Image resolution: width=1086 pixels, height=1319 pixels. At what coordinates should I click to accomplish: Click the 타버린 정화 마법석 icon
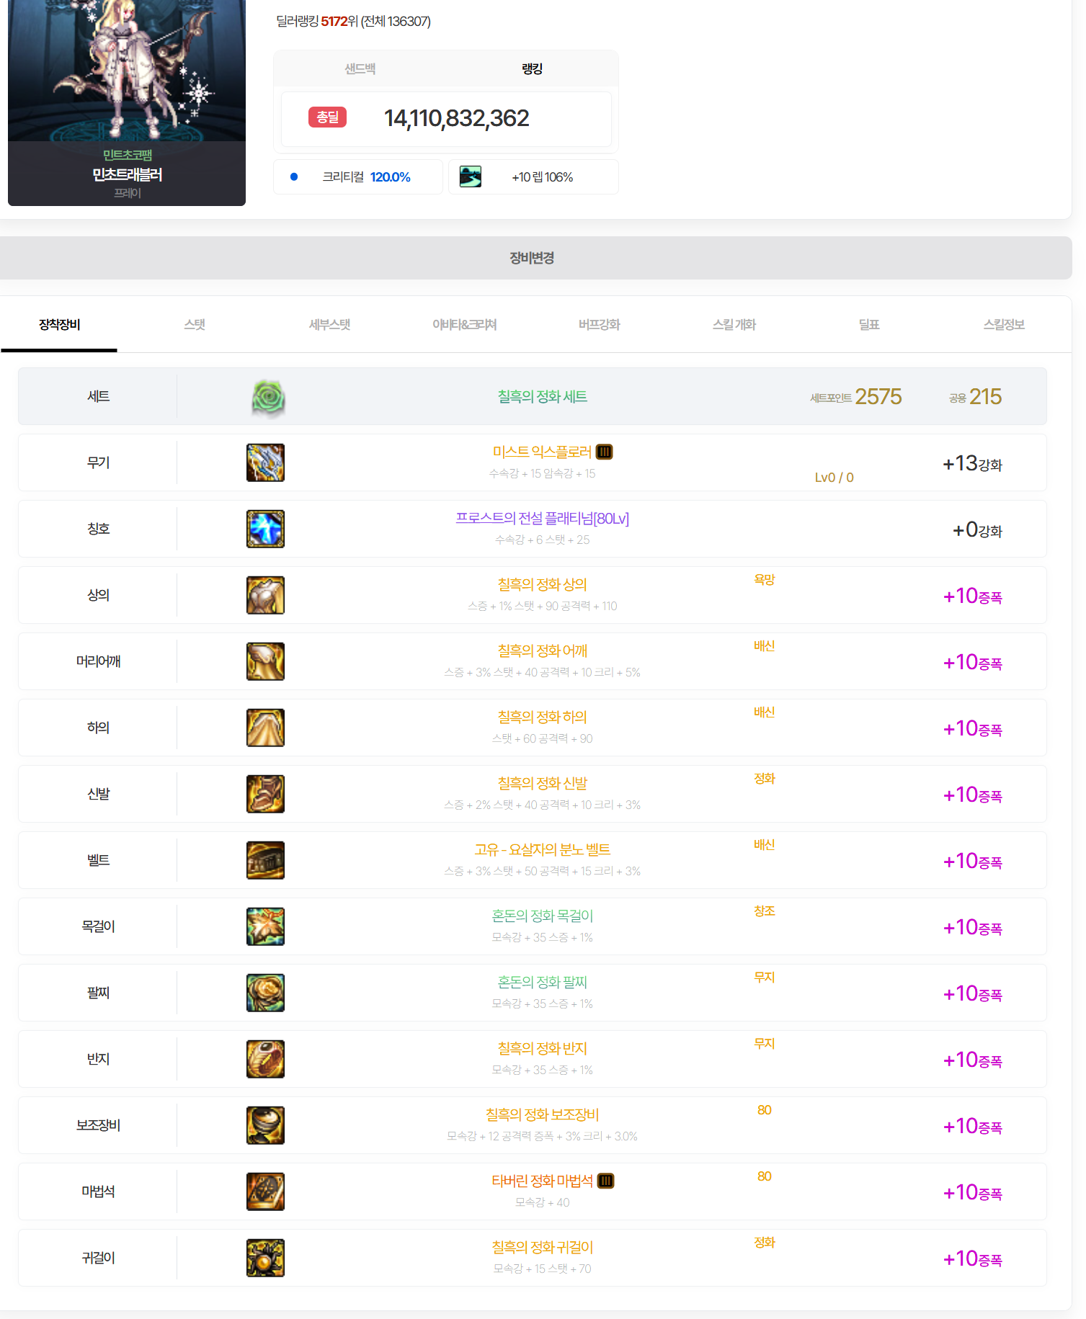265,1191
